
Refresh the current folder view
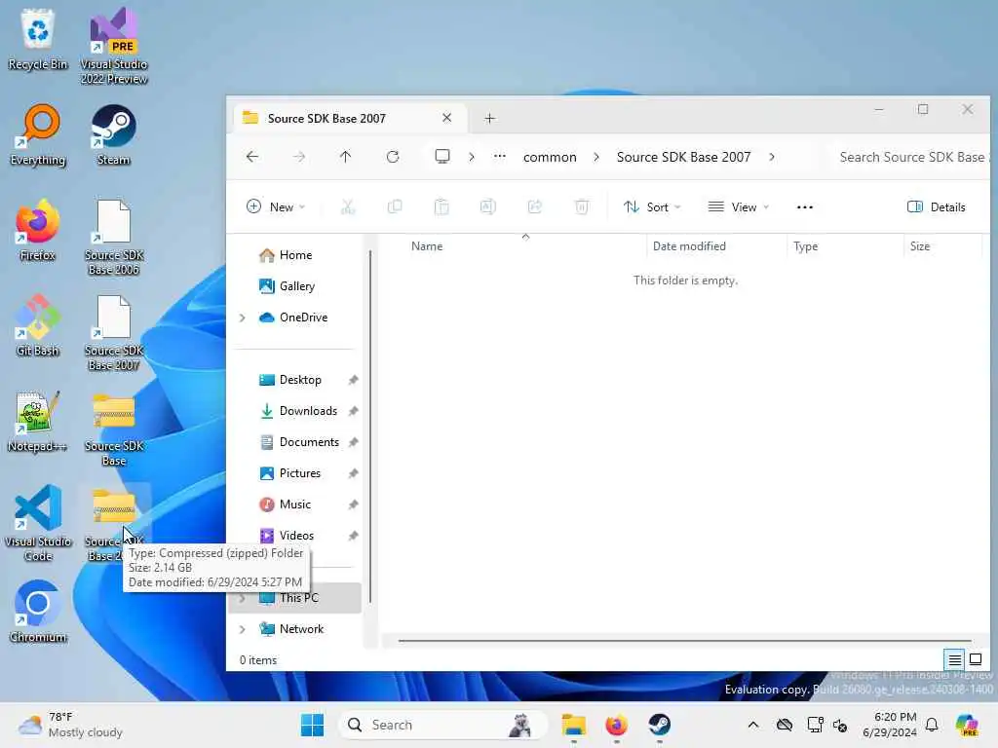[x=393, y=157]
